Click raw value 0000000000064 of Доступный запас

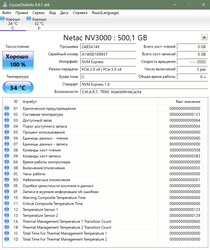tap(185, 120)
